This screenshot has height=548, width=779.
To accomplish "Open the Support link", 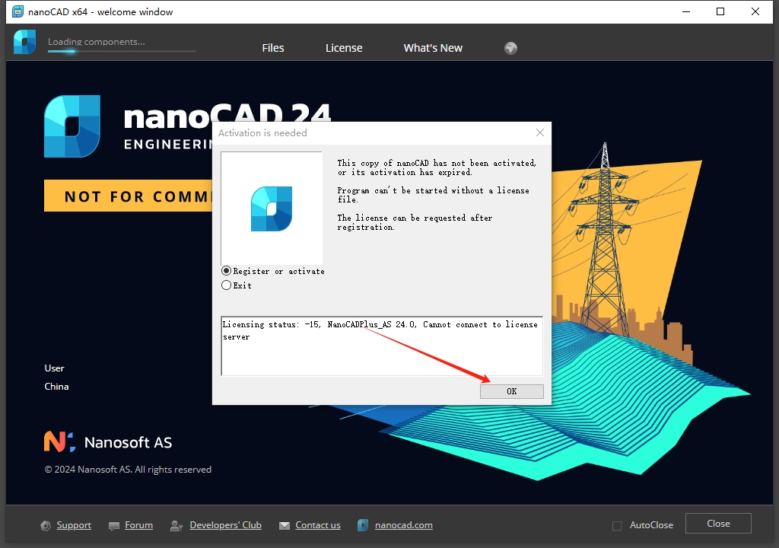I will [x=74, y=525].
